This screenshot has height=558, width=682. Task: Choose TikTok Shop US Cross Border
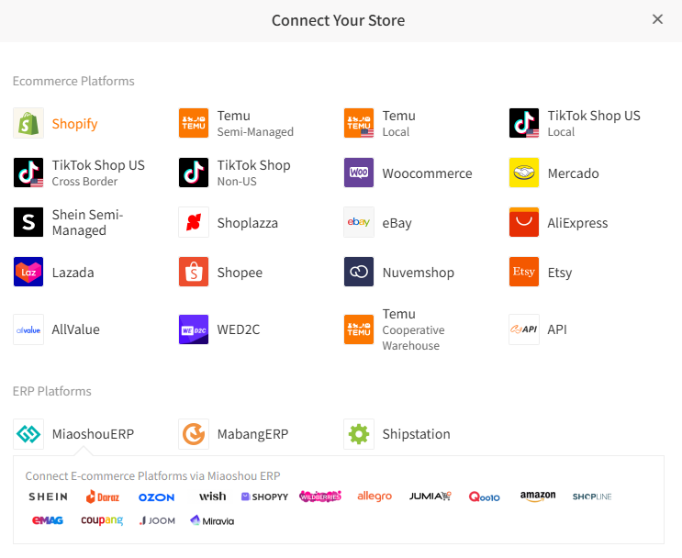tap(97, 173)
